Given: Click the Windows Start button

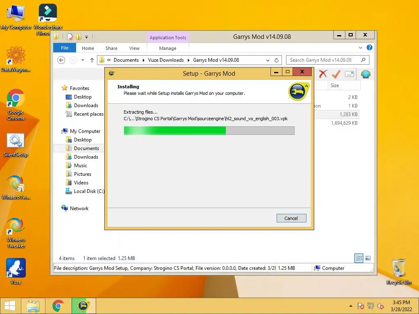Looking at the screenshot, I should click(10, 306).
